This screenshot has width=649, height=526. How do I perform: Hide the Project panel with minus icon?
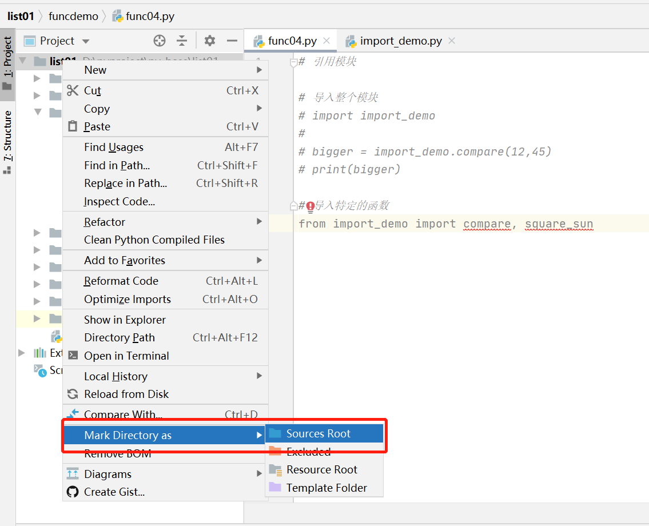(x=232, y=41)
